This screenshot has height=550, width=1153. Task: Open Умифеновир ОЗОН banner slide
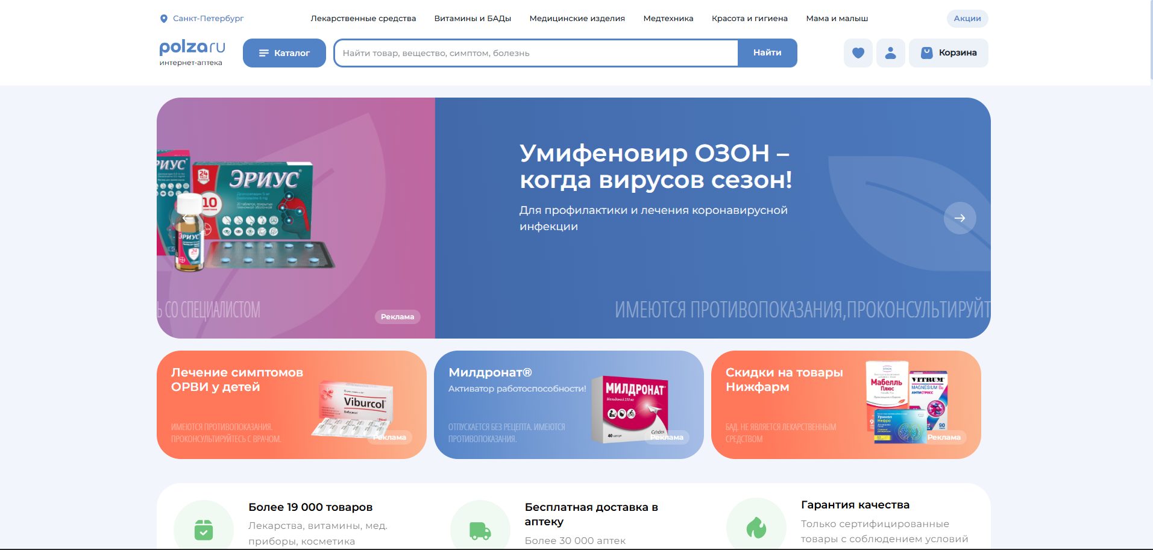click(x=713, y=218)
